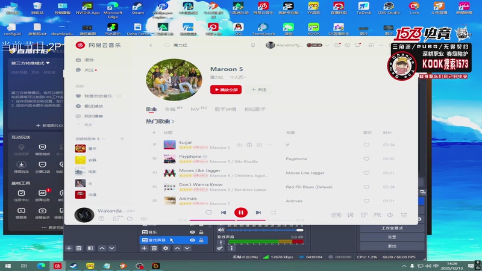
Task: Download the song Sugar from its row
Action: pyautogui.click(x=239, y=145)
